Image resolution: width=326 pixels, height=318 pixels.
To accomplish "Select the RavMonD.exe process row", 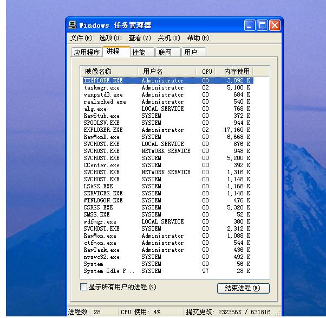I will coord(168,137).
